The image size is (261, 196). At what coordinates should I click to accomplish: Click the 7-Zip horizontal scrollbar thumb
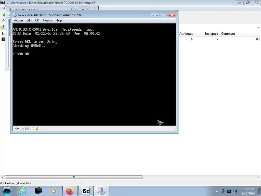pyautogui.click(x=74, y=177)
